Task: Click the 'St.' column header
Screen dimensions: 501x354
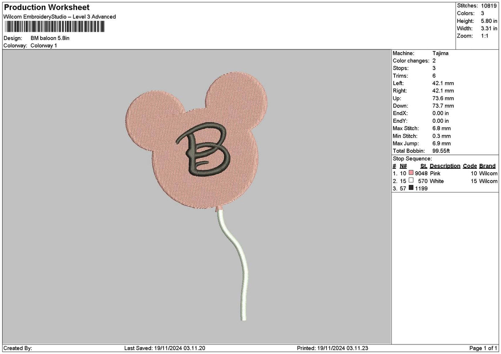Action: (x=424, y=166)
